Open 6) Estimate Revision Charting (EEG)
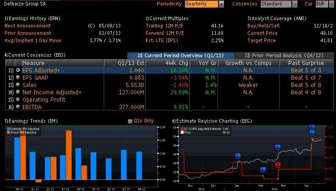 212,121
